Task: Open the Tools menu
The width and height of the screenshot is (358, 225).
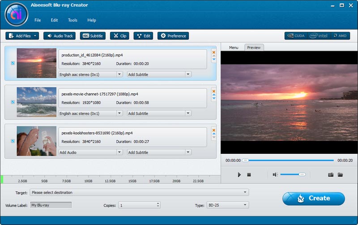Action: click(72, 20)
